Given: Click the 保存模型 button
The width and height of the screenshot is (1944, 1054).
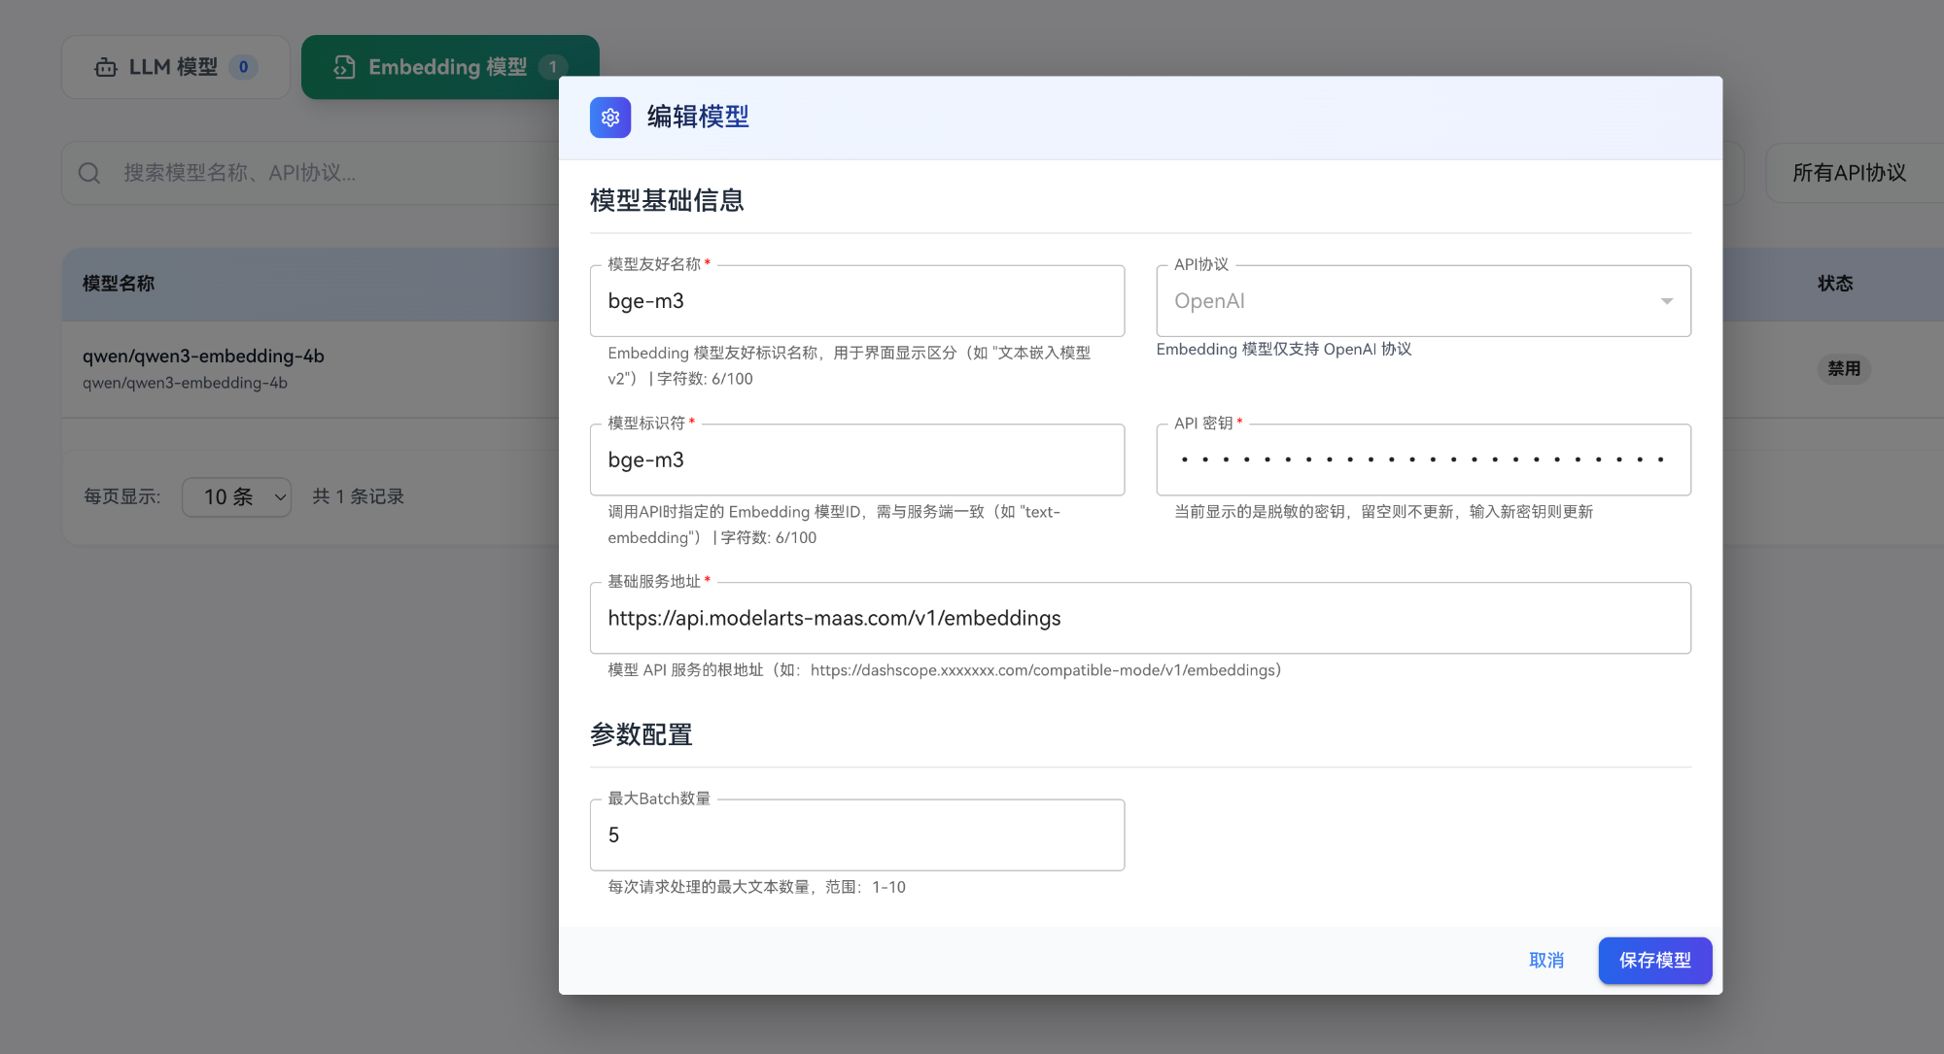Looking at the screenshot, I should (x=1654, y=960).
